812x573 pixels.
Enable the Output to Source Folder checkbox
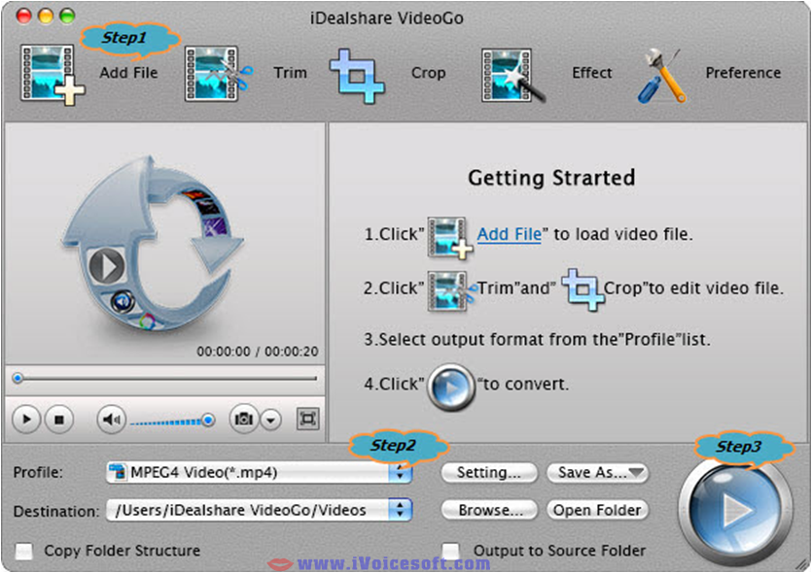point(451,552)
